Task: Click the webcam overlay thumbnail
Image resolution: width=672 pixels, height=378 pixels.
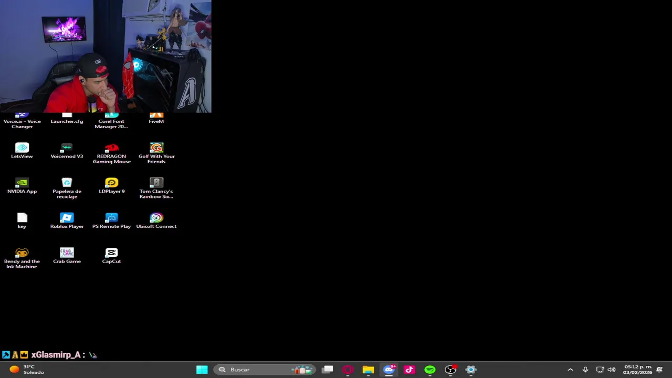Action: click(x=106, y=56)
